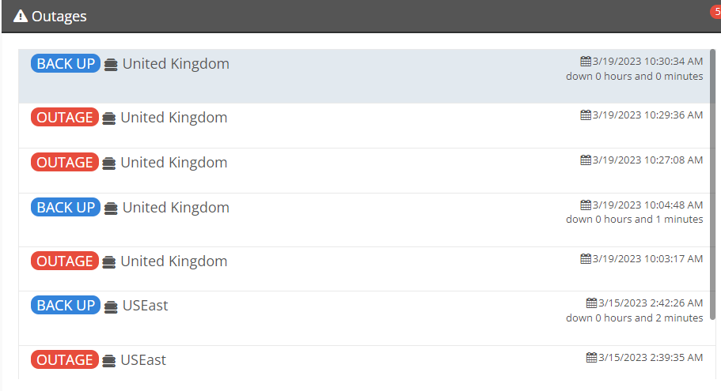Click calendar icon next to 3/19/2023 10:27:08 AM

point(586,160)
